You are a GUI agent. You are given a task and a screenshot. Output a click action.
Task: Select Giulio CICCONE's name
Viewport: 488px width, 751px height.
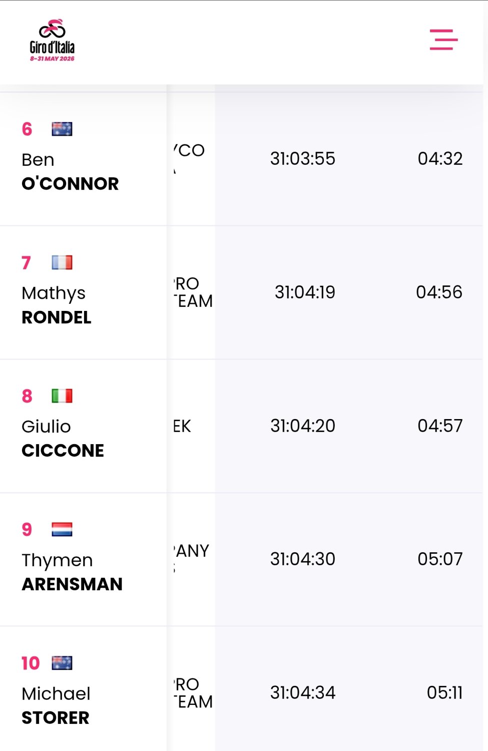63,439
